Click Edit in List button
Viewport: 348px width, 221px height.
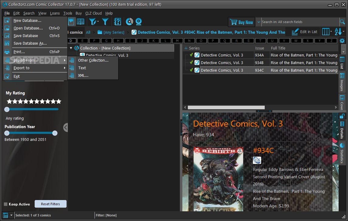[304, 32]
